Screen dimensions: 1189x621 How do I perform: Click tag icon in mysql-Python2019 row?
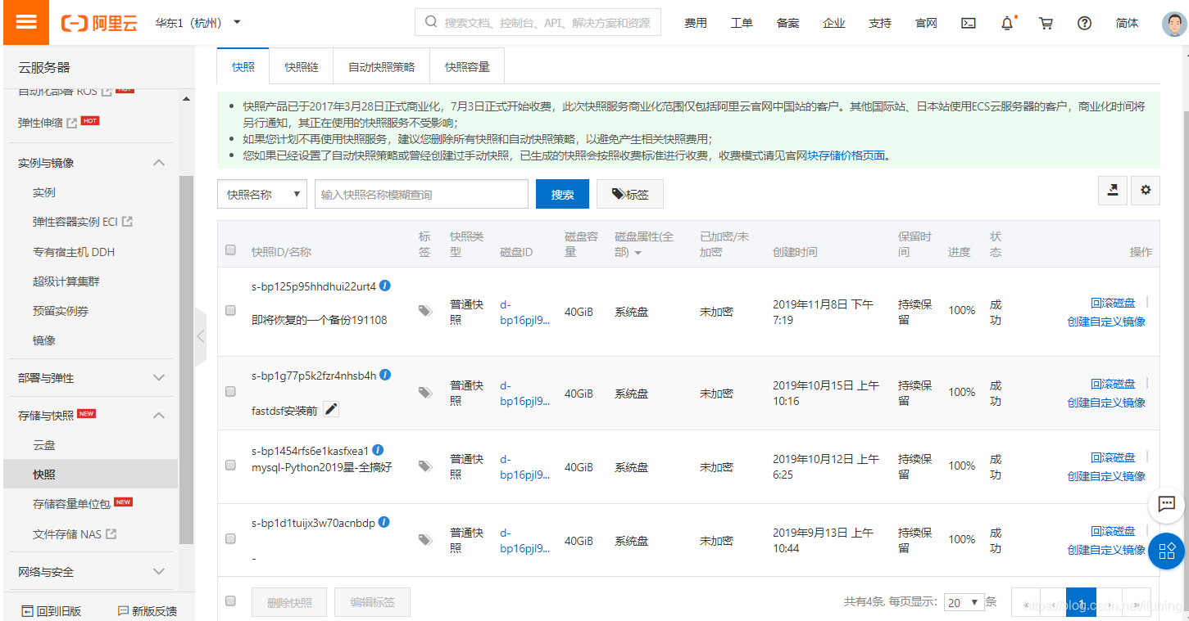[425, 466]
